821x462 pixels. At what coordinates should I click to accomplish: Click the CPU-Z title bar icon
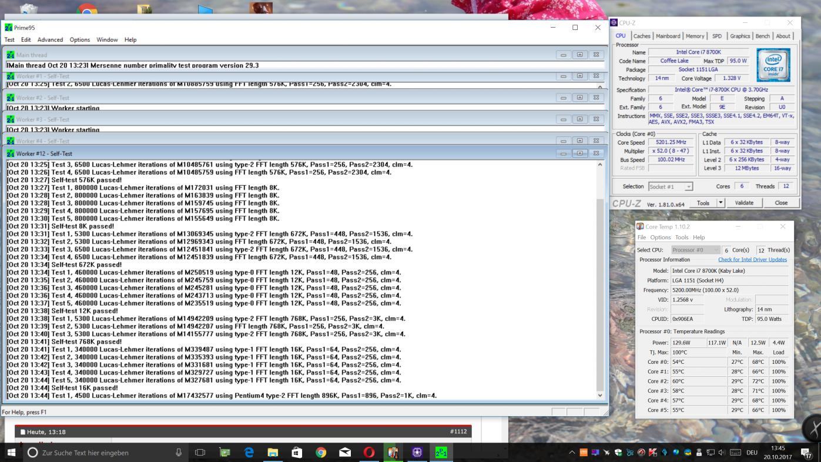click(x=614, y=23)
